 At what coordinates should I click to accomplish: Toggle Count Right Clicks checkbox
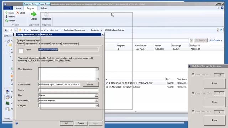pyautogui.click(x=193, y=111)
